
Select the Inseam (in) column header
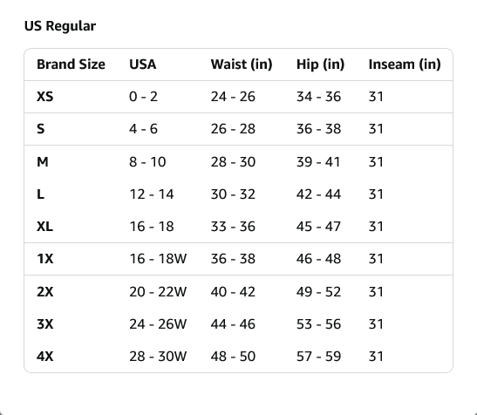click(x=405, y=65)
